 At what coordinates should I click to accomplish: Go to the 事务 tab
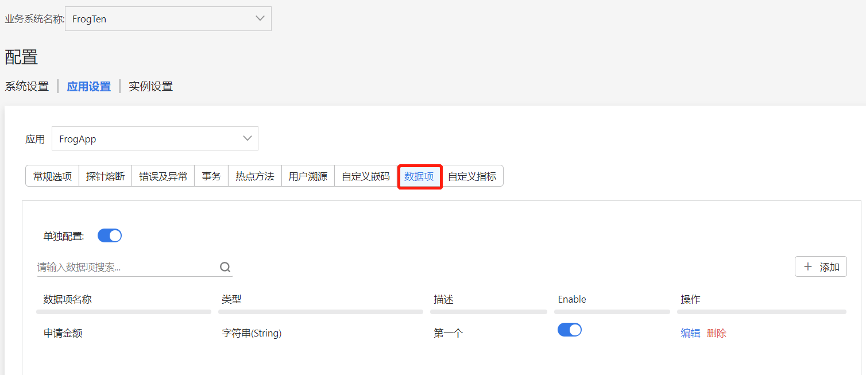click(x=211, y=176)
